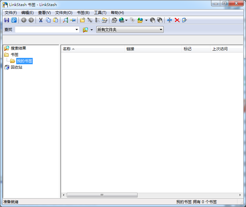Click the Copy icon
The image size is (246, 207).
point(48,20)
